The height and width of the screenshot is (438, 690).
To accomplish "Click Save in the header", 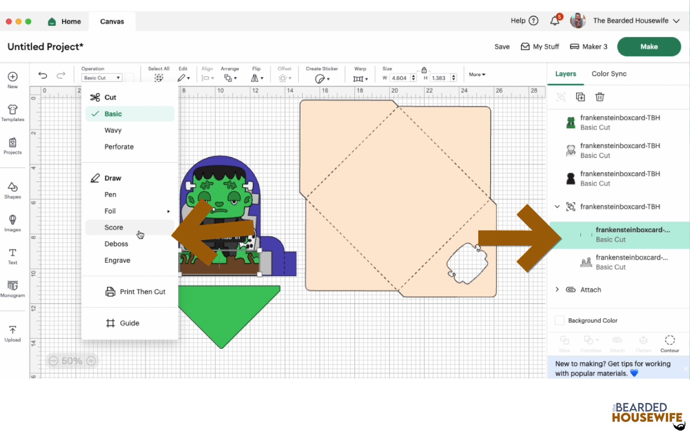I will pyautogui.click(x=502, y=47).
